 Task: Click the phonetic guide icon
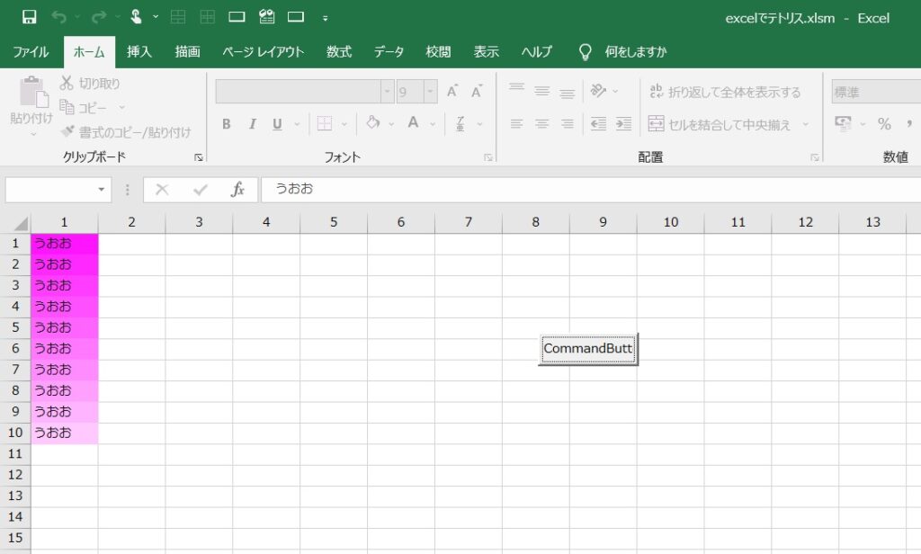tap(460, 123)
